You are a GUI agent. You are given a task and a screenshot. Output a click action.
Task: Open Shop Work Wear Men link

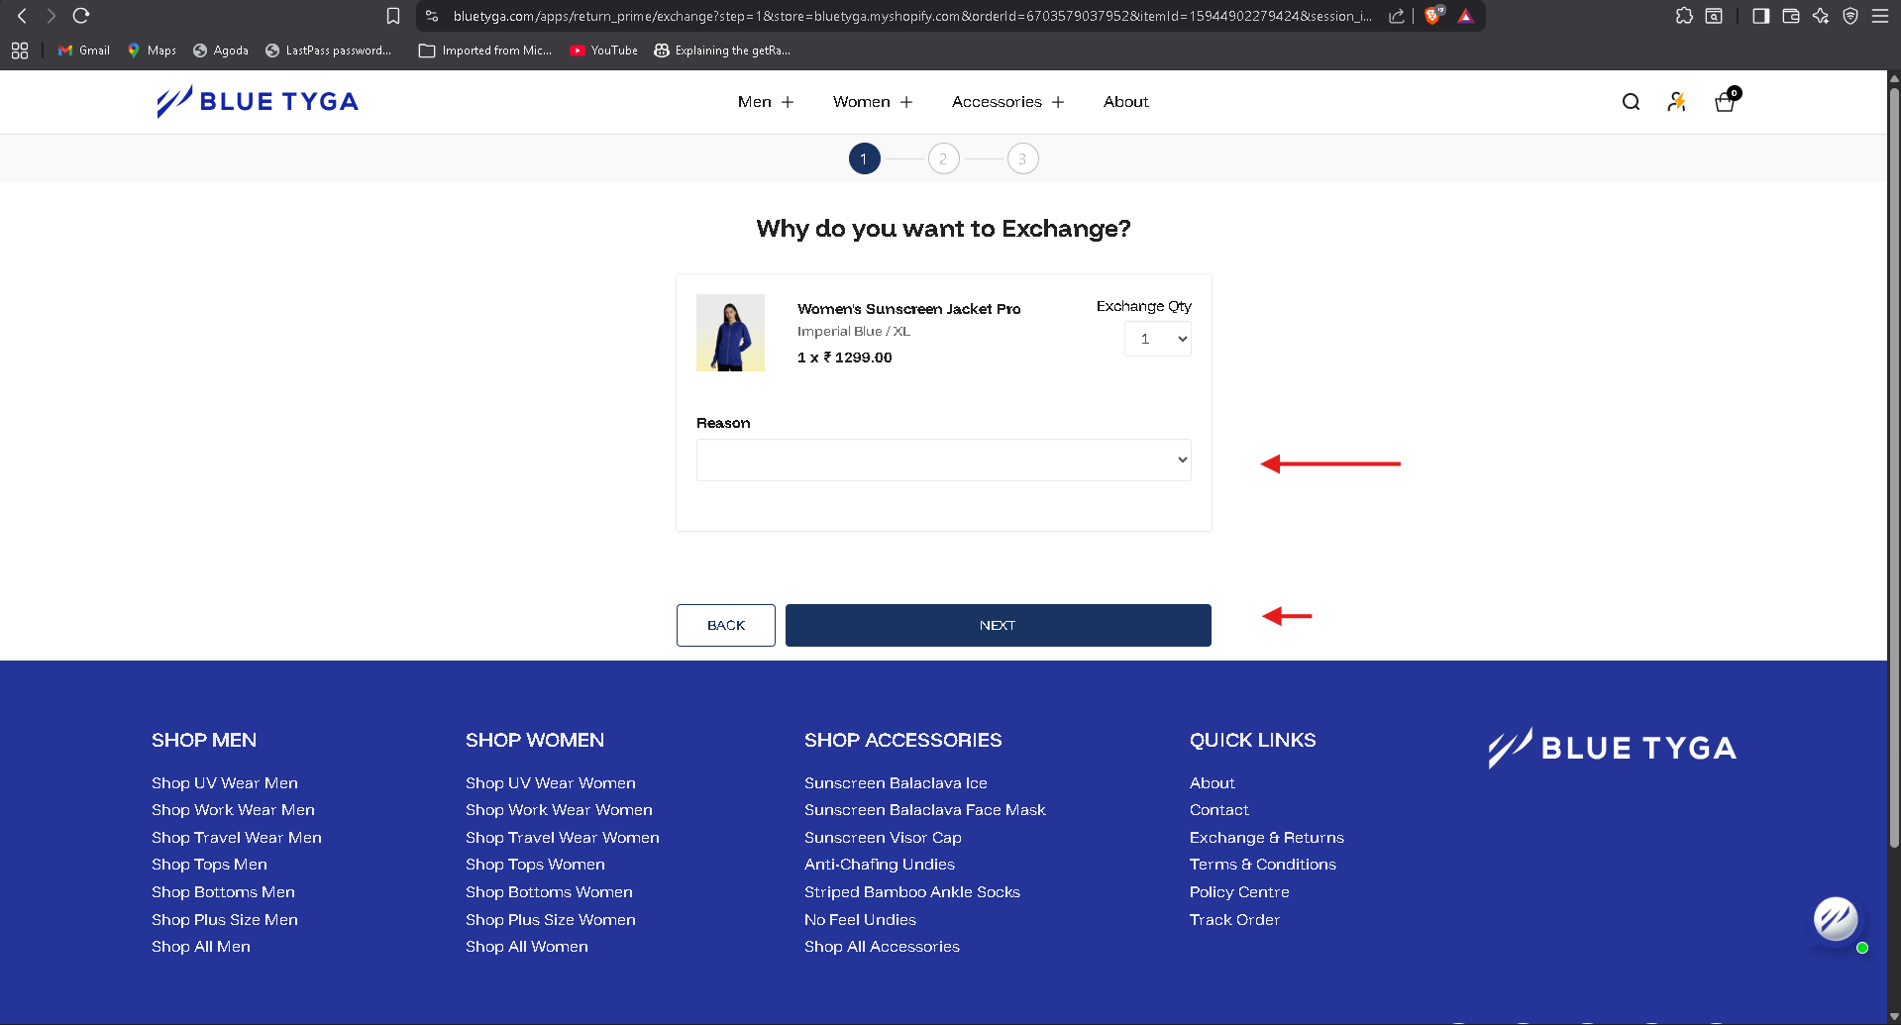coord(233,810)
